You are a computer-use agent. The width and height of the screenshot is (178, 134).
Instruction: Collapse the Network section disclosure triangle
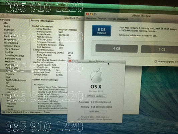pos(2,95)
